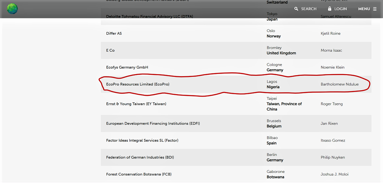The image size is (383, 184).
Task: Click the Brussels city text
Action: (274, 121)
